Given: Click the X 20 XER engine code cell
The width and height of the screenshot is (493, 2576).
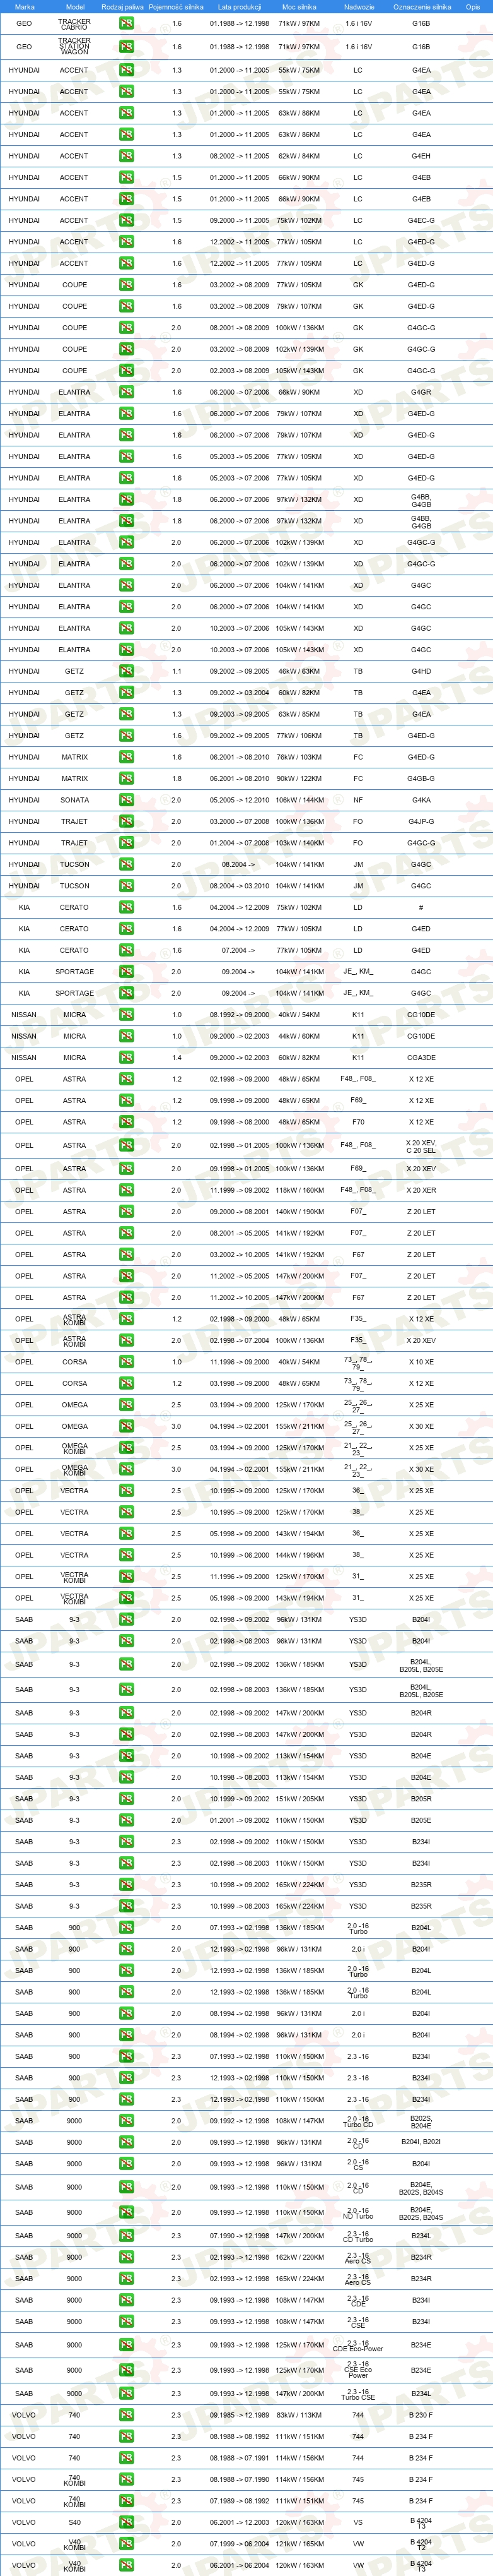Looking at the screenshot, I should (421, 1190).
